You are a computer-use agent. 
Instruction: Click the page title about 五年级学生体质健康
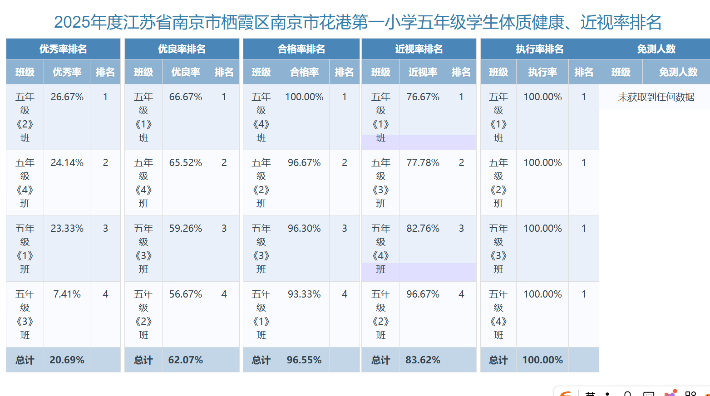[x=357, y=22]
